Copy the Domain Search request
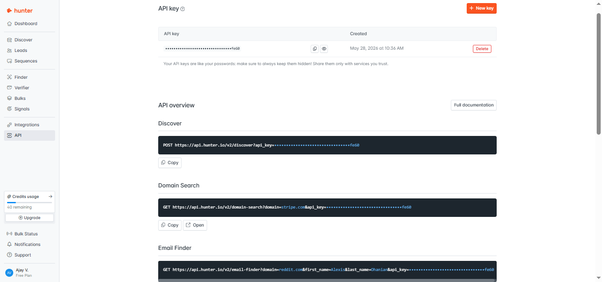This screenshot has width=602, height=282. click(170, 225)
